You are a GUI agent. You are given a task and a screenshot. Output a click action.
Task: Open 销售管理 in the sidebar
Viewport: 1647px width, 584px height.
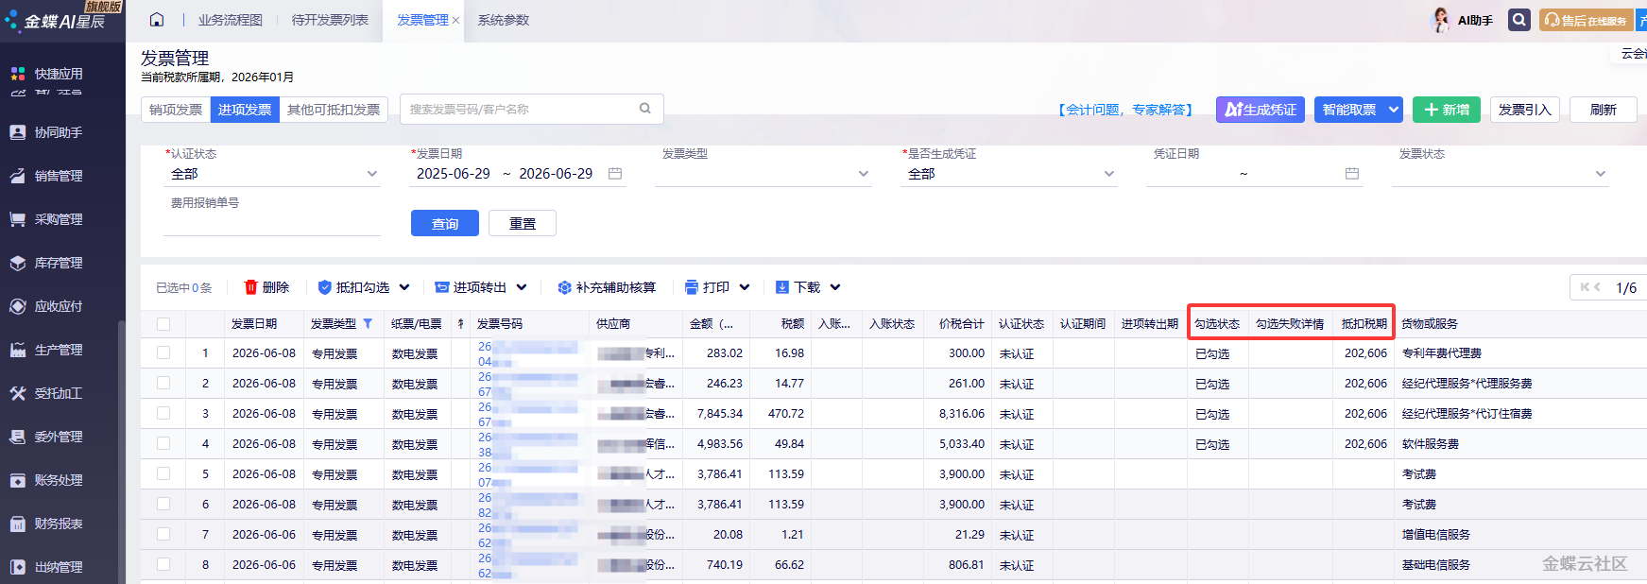coord(59,176)
